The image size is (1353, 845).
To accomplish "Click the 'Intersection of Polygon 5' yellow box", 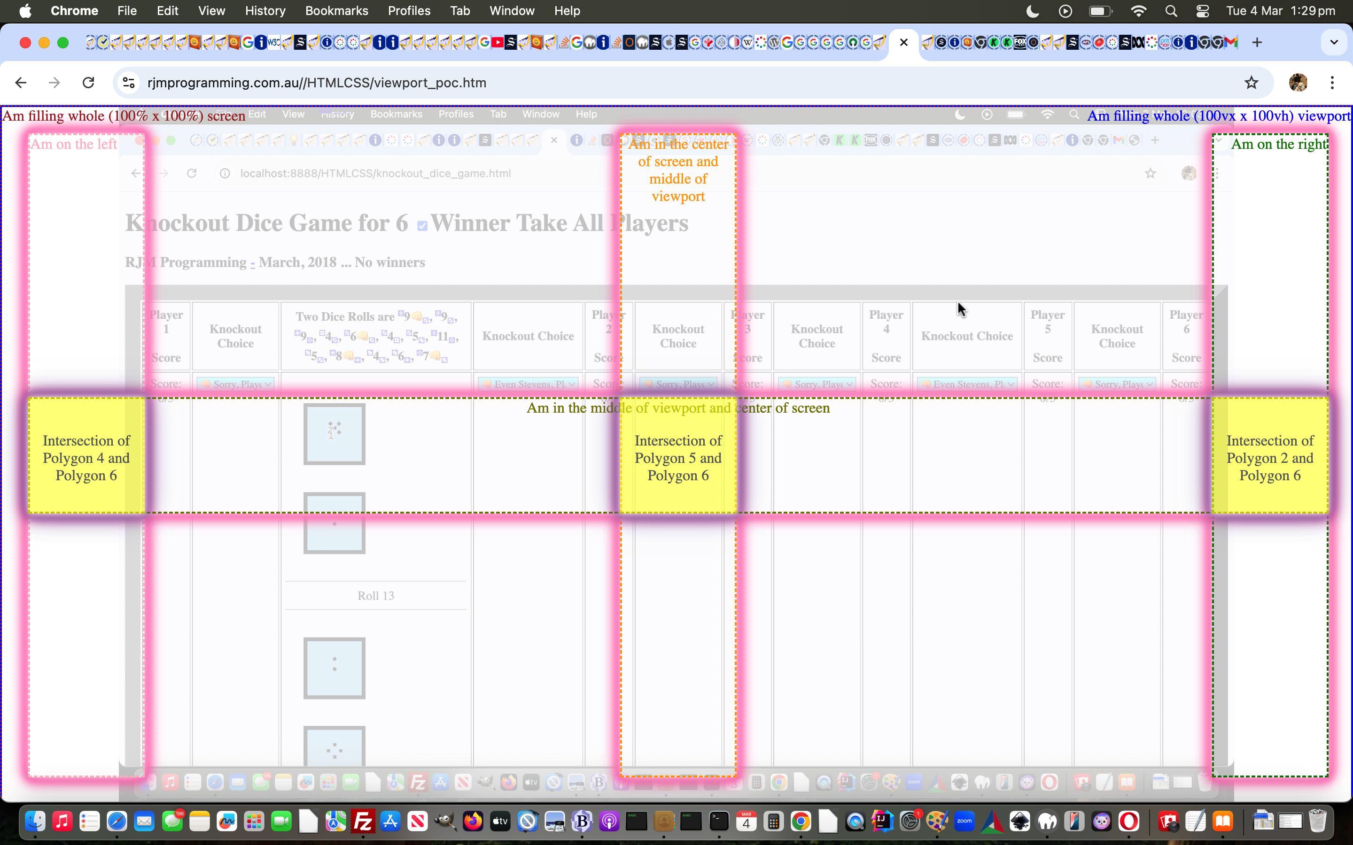I will coord(677,457).
